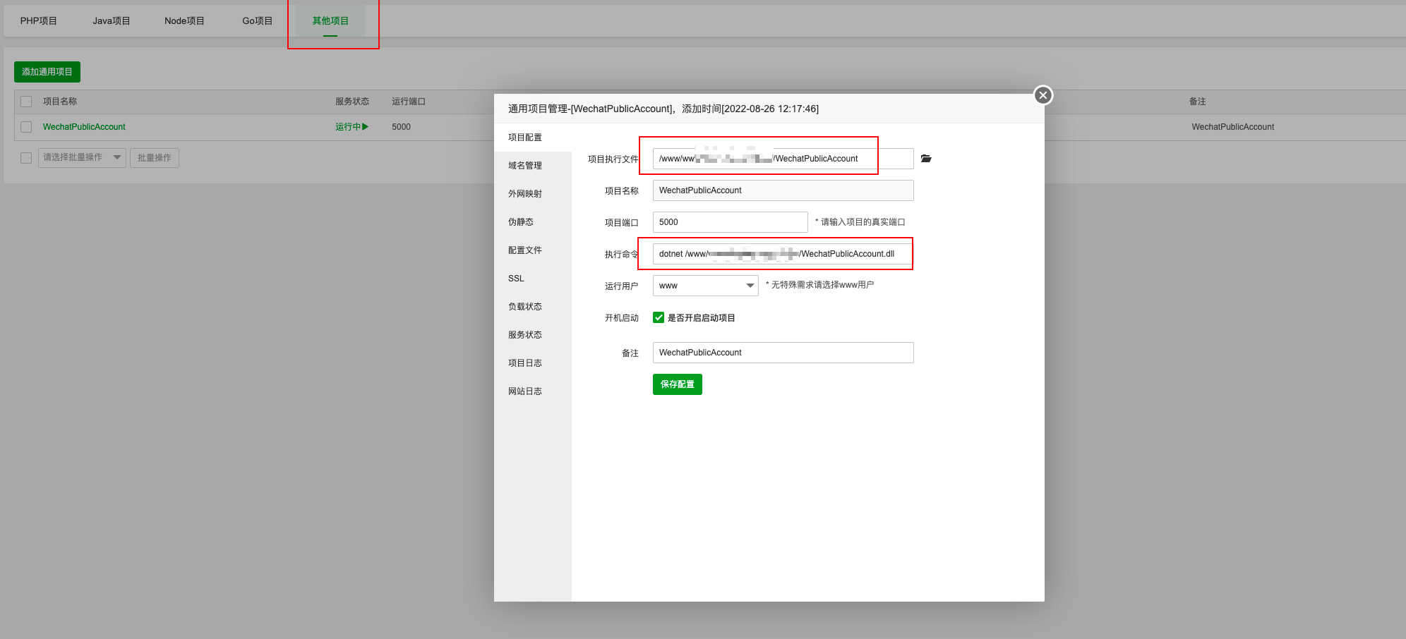Select the 其他项目 tab

(330, 21)
